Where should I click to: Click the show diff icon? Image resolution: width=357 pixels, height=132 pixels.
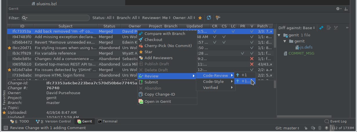tap(321, 28)
